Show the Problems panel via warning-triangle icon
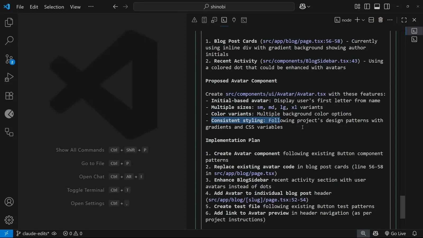This screenshot has width=423, height=238. coord(194,20)
